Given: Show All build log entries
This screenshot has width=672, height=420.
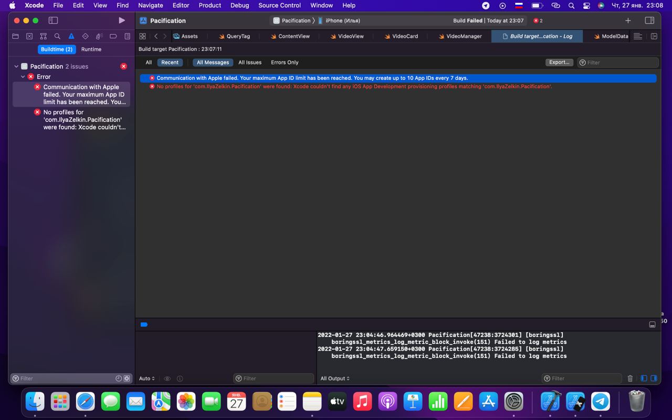Looking at the screenshot, I should coord(149,62).
